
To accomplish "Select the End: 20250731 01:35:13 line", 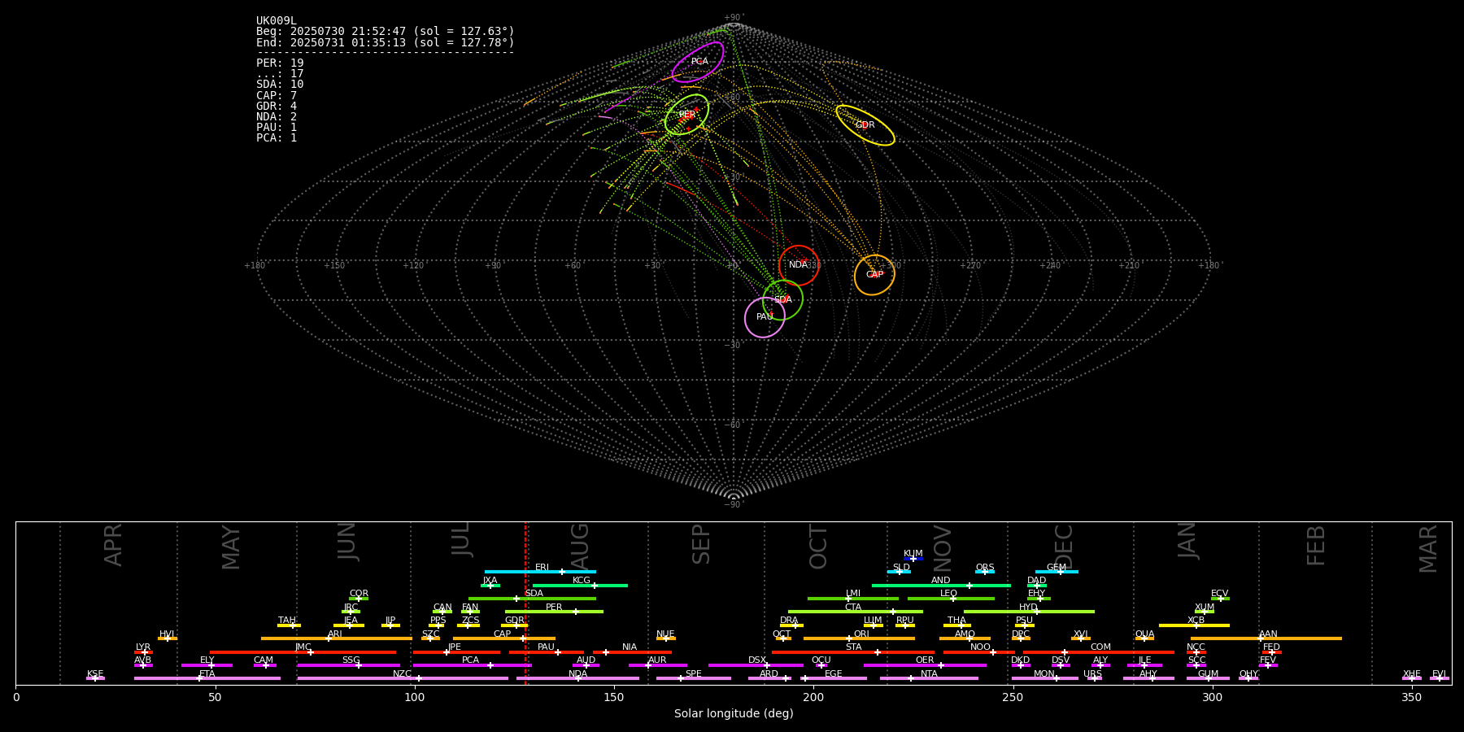I will 386,42.
